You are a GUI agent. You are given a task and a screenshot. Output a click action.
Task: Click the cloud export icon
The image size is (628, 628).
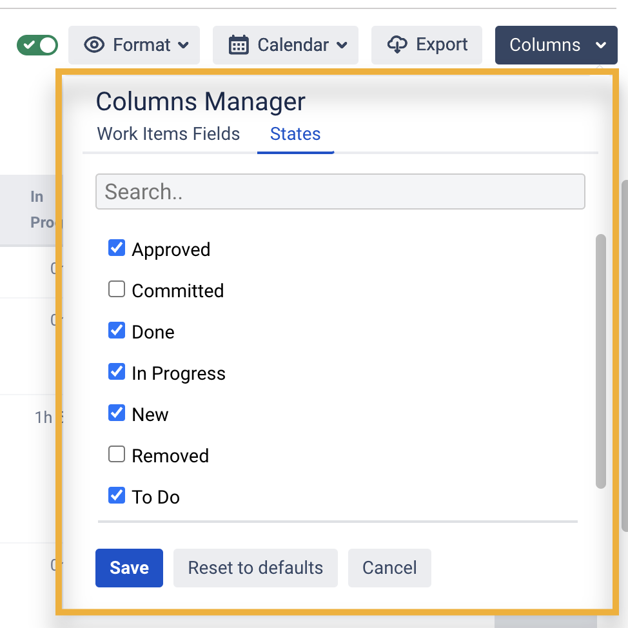(x=397, y=44)
